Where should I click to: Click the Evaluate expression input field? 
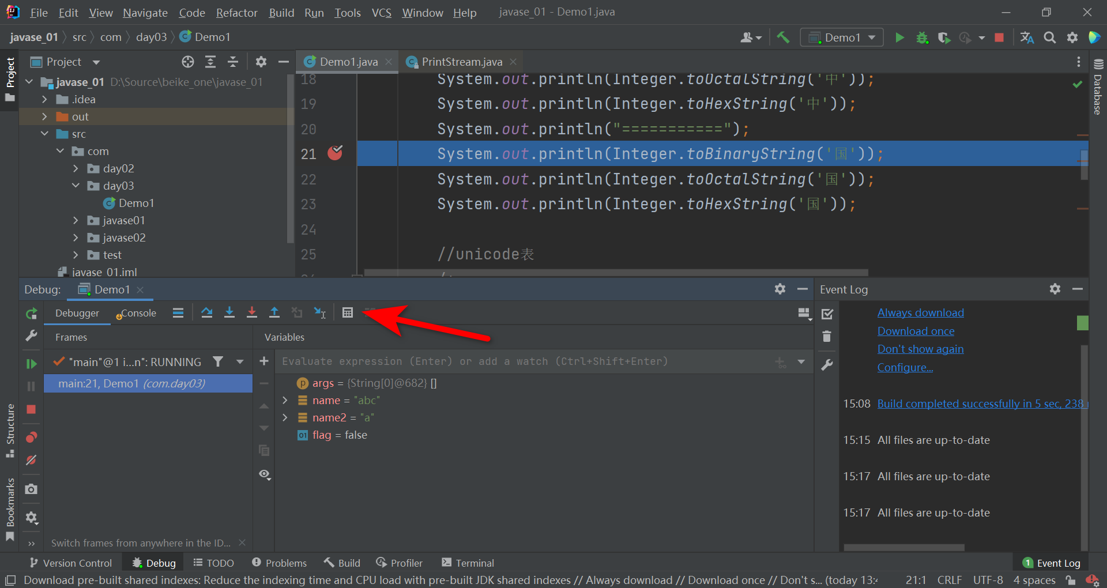tap(525, 361)
